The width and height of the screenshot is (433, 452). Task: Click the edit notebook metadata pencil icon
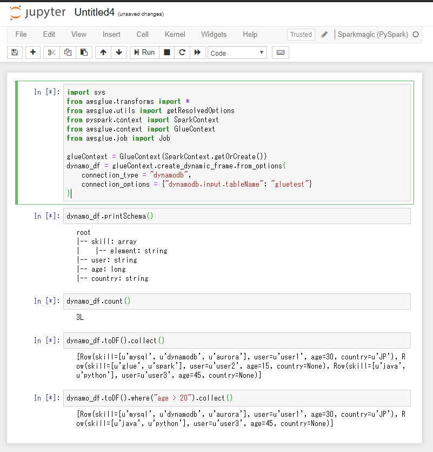(324, 34)
